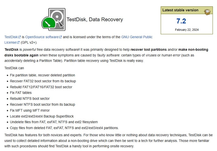Click the TestDisk, Data Recovery title
Image resolution: width=217 pixels, height=151 pixels.
point(95,19)
